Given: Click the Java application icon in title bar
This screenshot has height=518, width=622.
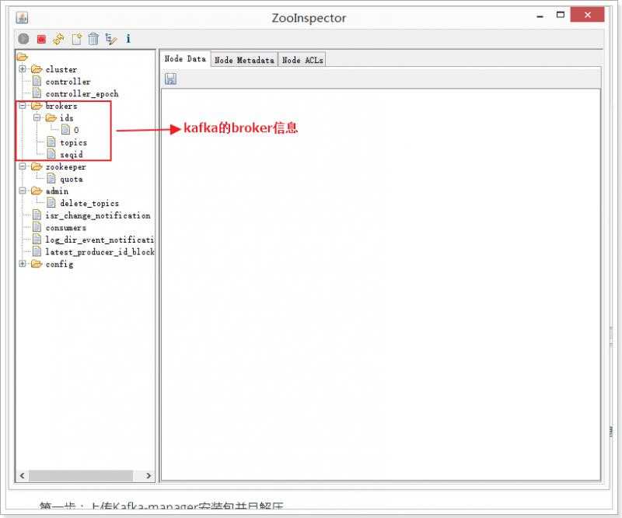Looking at the screenshot, I should 22,17.
